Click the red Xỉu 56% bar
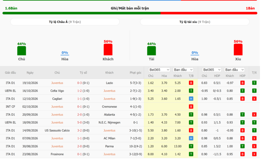Image resolution: width=262 pixels, height=159 pixels. click(238, 50)
